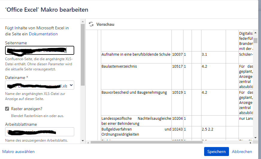The image size is (261, 159).
Task: Click preview vertical scroll up arrow
Action: click(256, 33)
